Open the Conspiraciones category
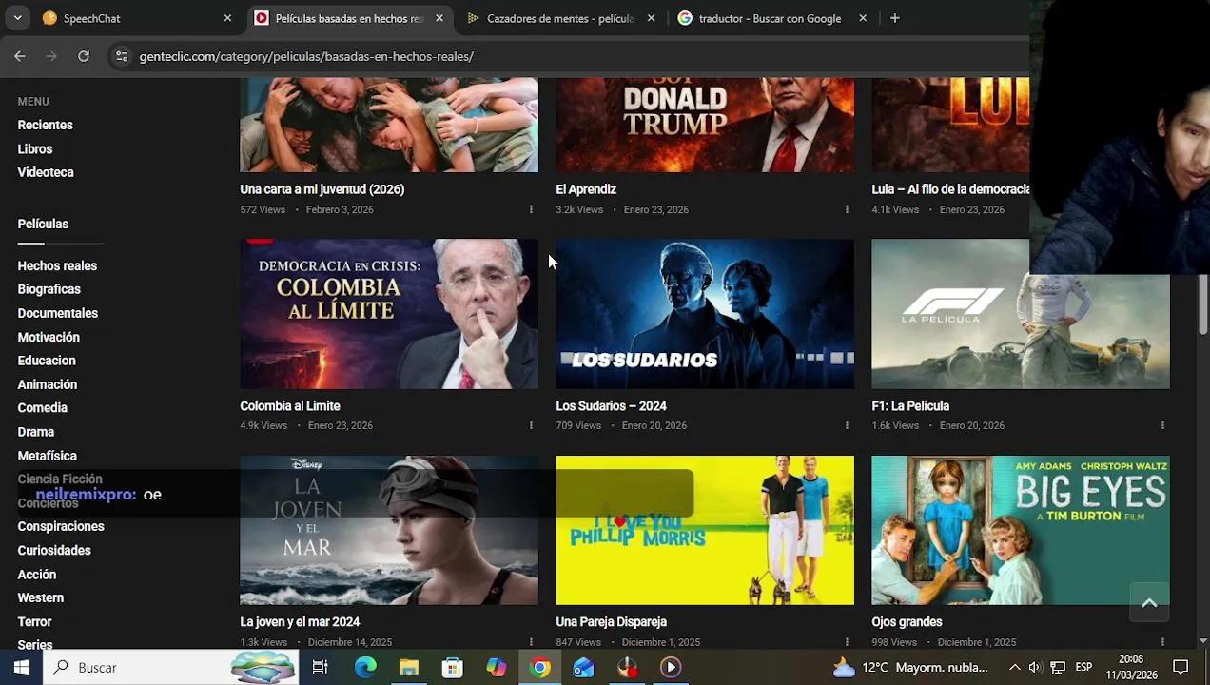The height and width of the screenshot is (685, 1210). tap(61, 526)
